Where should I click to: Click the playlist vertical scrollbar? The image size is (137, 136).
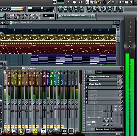pos(118,40)
